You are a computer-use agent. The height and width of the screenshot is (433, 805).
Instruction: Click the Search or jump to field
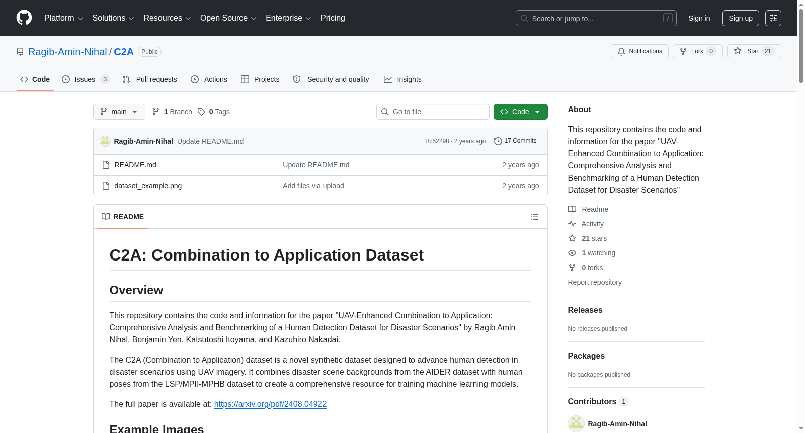click(596, 18)
